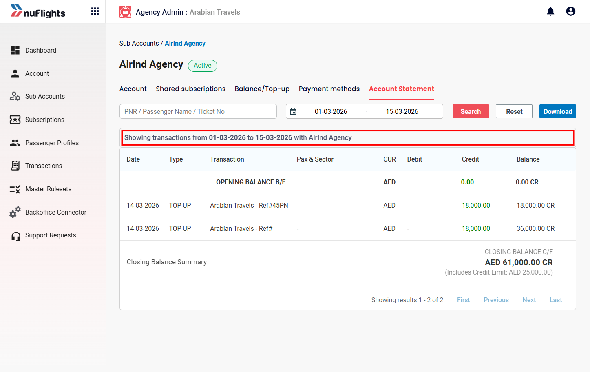Click the Transactions receipt icon
The height and width of the screenshot is (372, 590).
pyautogui.click(x=15, y=166)
